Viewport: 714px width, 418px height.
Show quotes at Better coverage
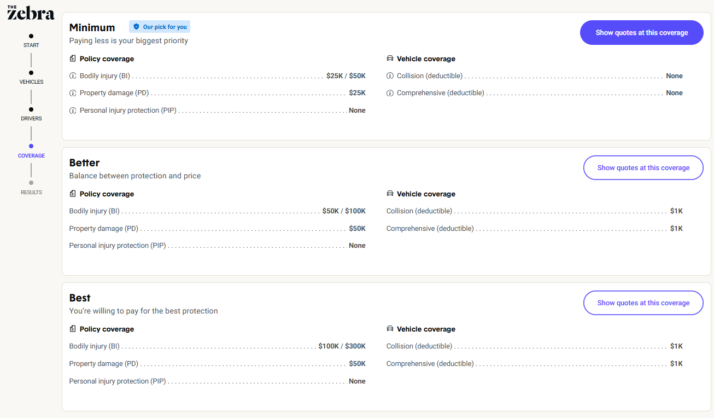click(643, 167)
